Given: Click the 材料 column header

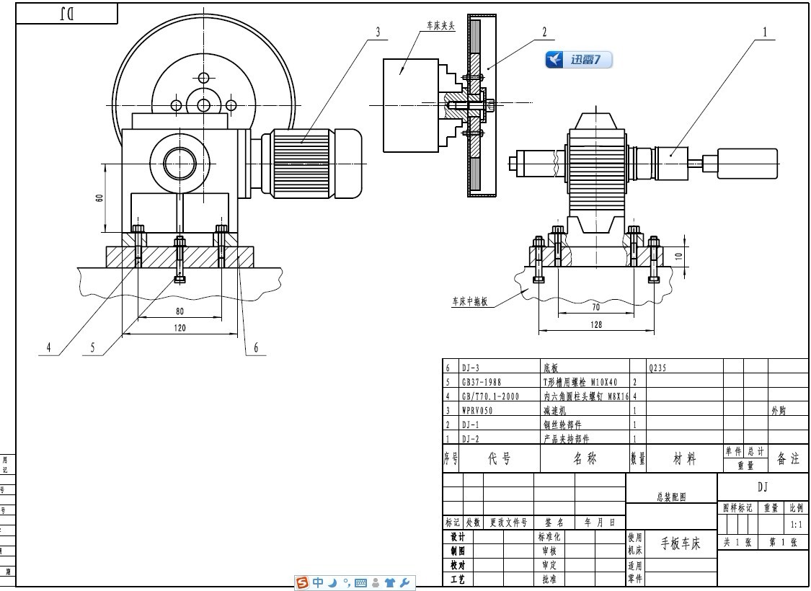Looking at the screenshot, I should point(684,458).
